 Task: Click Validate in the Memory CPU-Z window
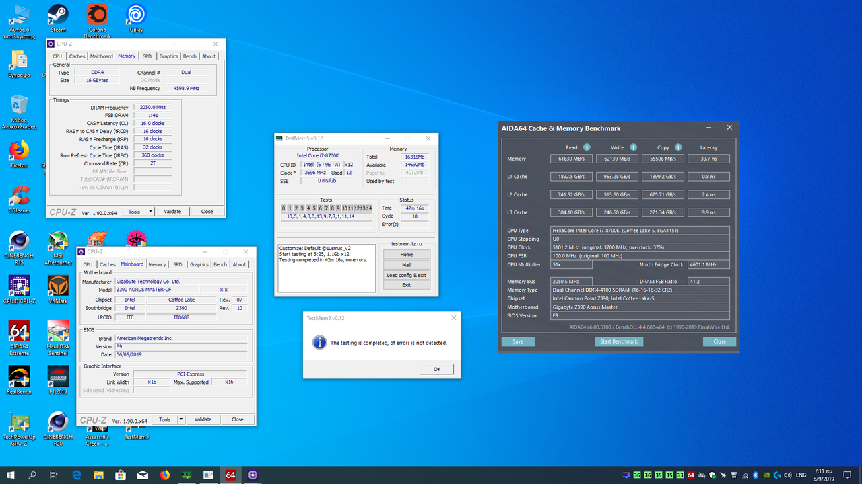pyautogui.click(x=172, y=211)
